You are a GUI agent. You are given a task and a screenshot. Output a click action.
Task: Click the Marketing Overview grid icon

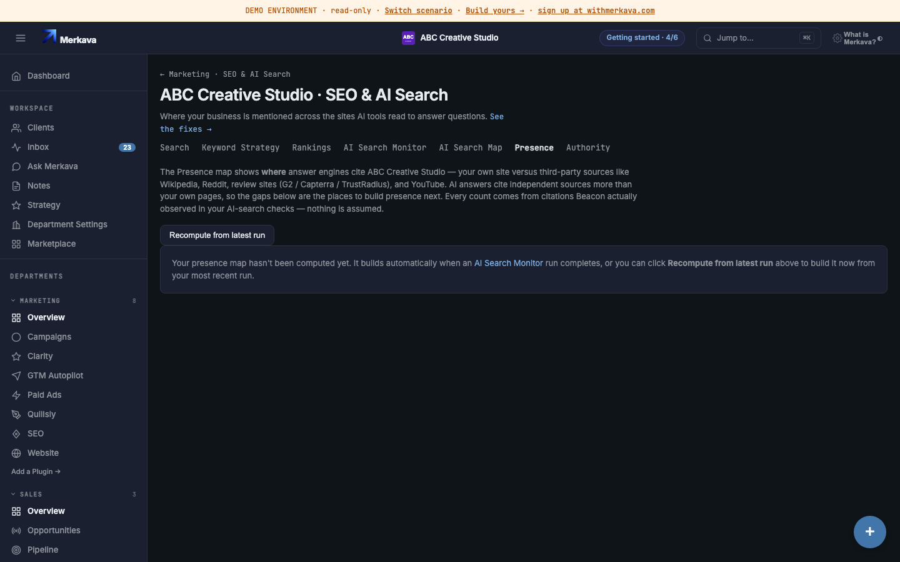coord(16,318)
